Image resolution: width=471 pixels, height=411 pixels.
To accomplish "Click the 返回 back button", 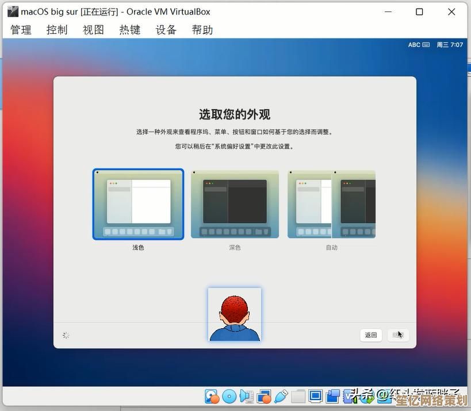I will [371, 335].
